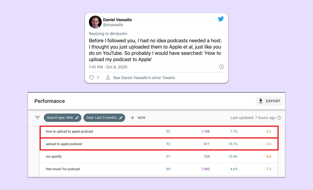Select the 'rss spotify' query row
Viewport: 313px width, 190px height.
tap(54, 157)
